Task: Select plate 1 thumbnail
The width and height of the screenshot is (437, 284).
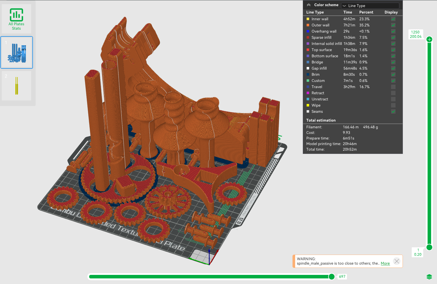Action: (16, 53)
